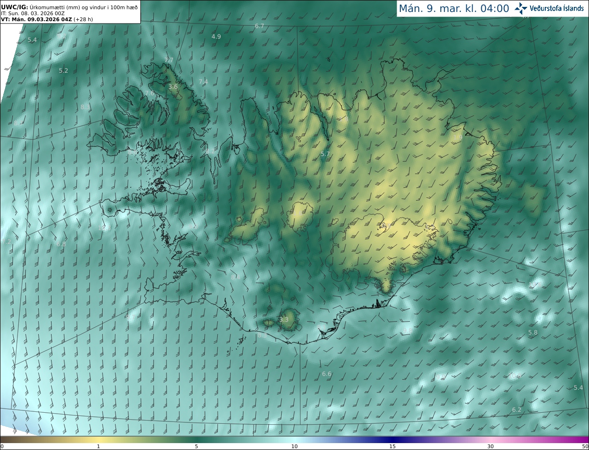Click the 7.6 value label

150,93
